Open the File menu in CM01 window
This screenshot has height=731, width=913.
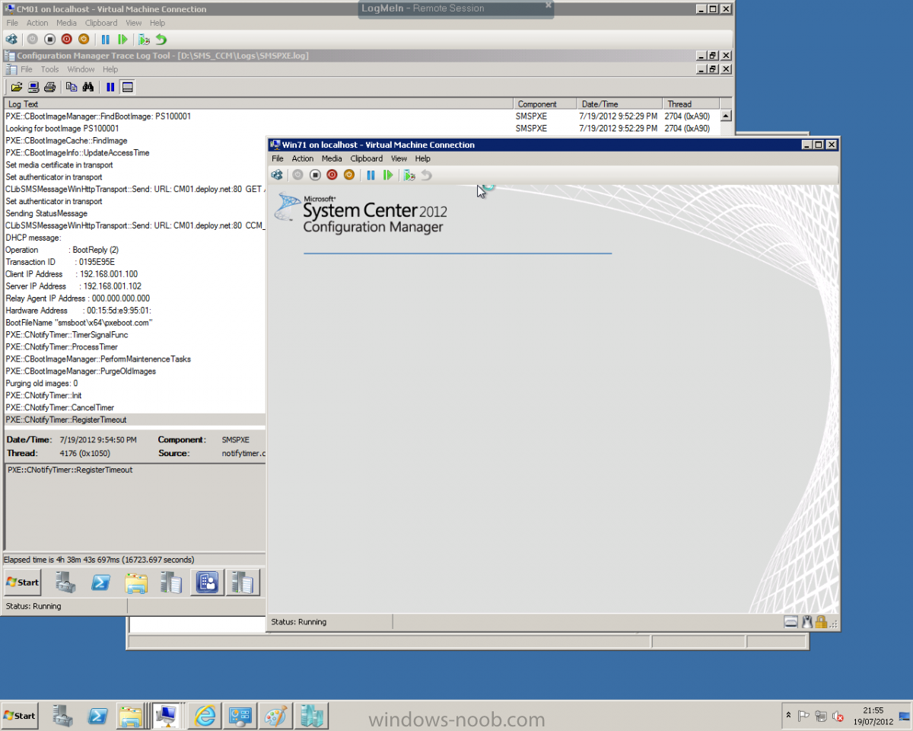(x=12, y=23)
